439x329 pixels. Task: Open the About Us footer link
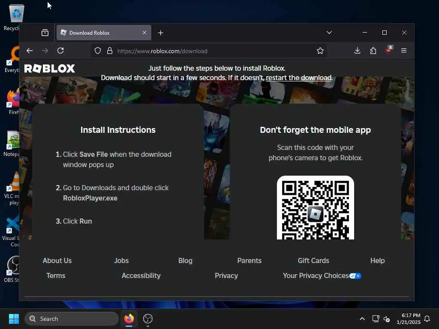[x=57, y=260]
